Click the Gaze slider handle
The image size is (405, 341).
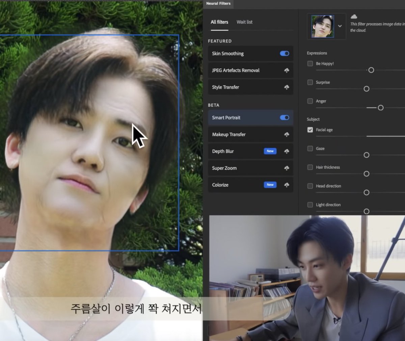pyautogui.click(x=367, y=155)
